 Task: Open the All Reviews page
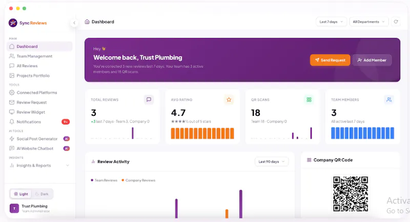(x=39, y=66)
